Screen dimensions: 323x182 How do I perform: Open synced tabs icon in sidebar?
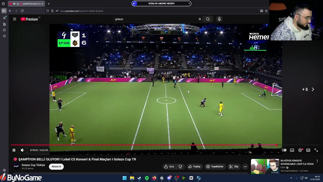(4, 24)
